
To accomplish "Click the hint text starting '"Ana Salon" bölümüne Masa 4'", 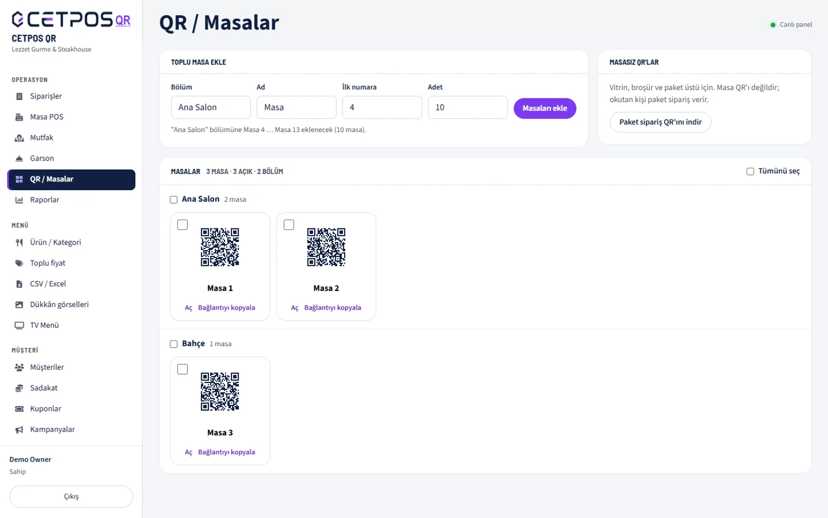I will 269,130.
